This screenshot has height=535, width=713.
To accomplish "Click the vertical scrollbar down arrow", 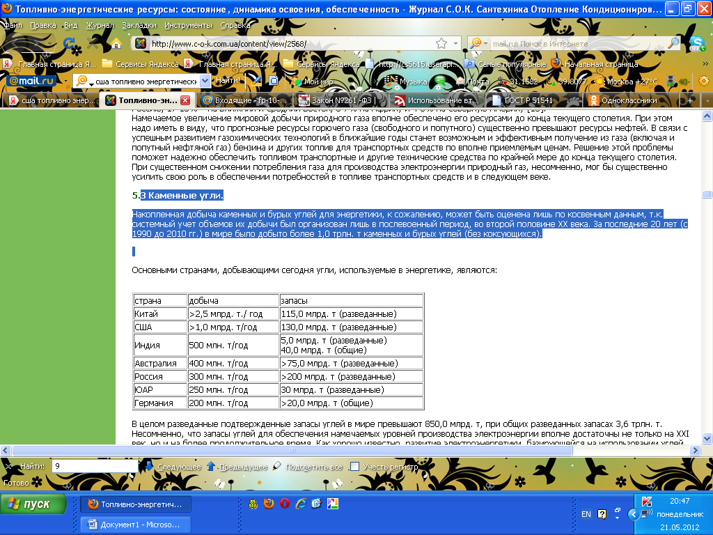I will [707, 439].
